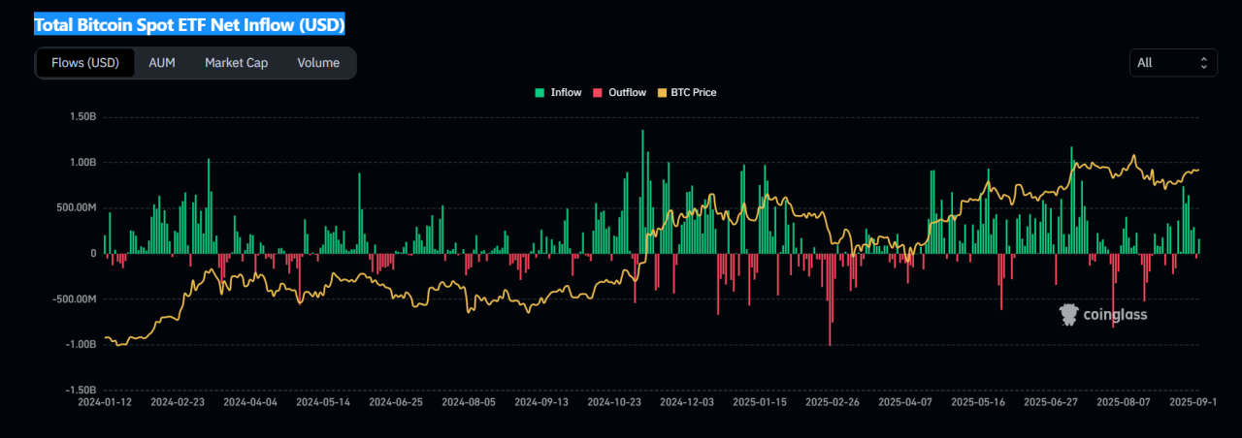Click the 1.50B y-axis label
The image size is (1242, 438).
click(82, 117)
